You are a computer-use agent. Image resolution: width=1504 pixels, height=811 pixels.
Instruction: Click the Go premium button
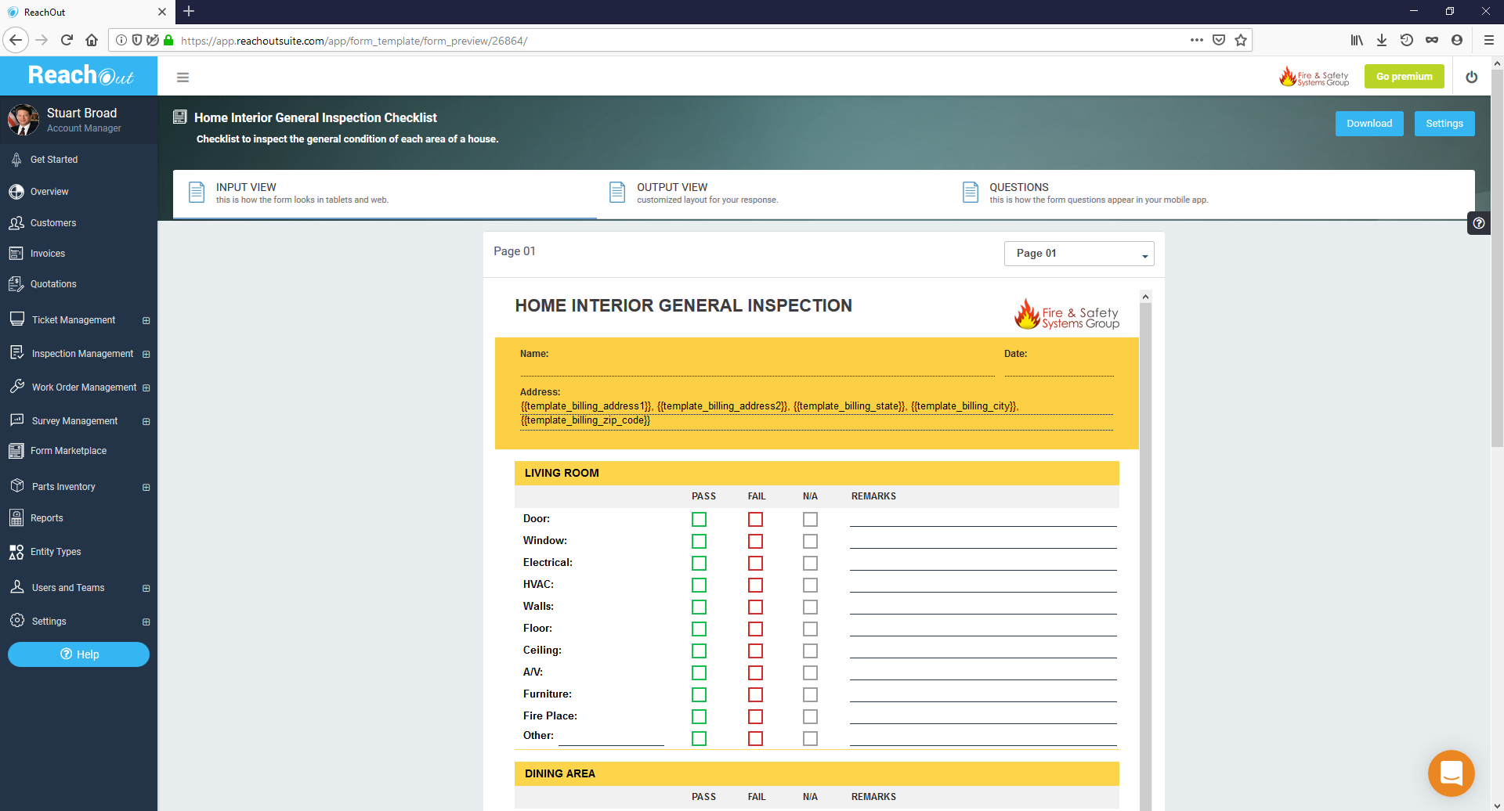(1404, 77)
